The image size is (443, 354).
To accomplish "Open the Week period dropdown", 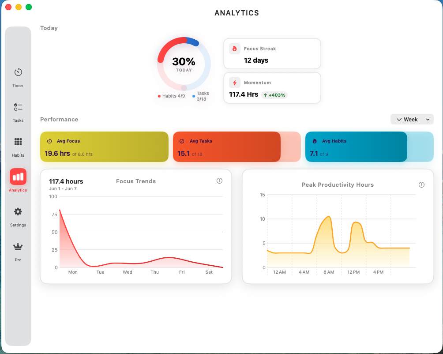I will coord(412,120).
